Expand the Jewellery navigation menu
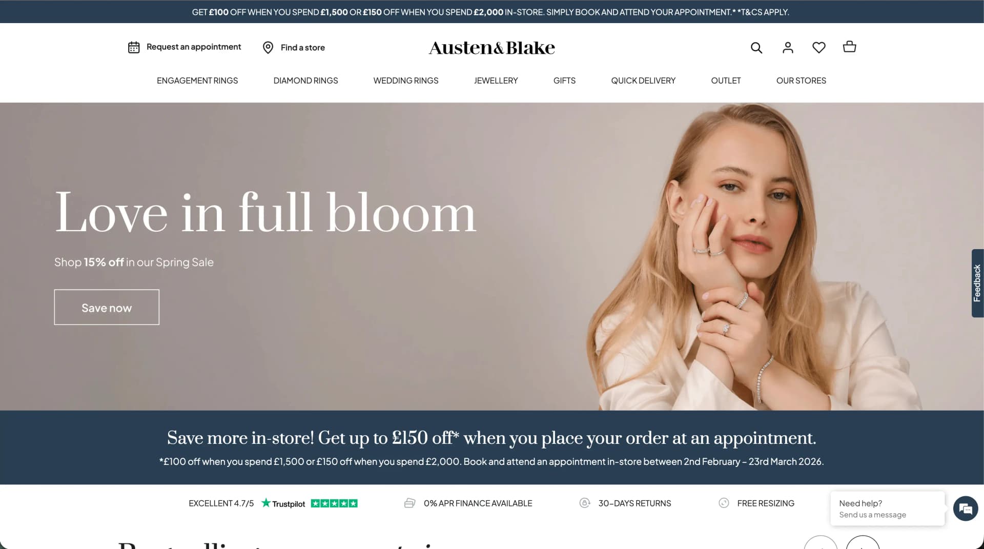Viewport: 984px width, 549px height. point(496,80)
